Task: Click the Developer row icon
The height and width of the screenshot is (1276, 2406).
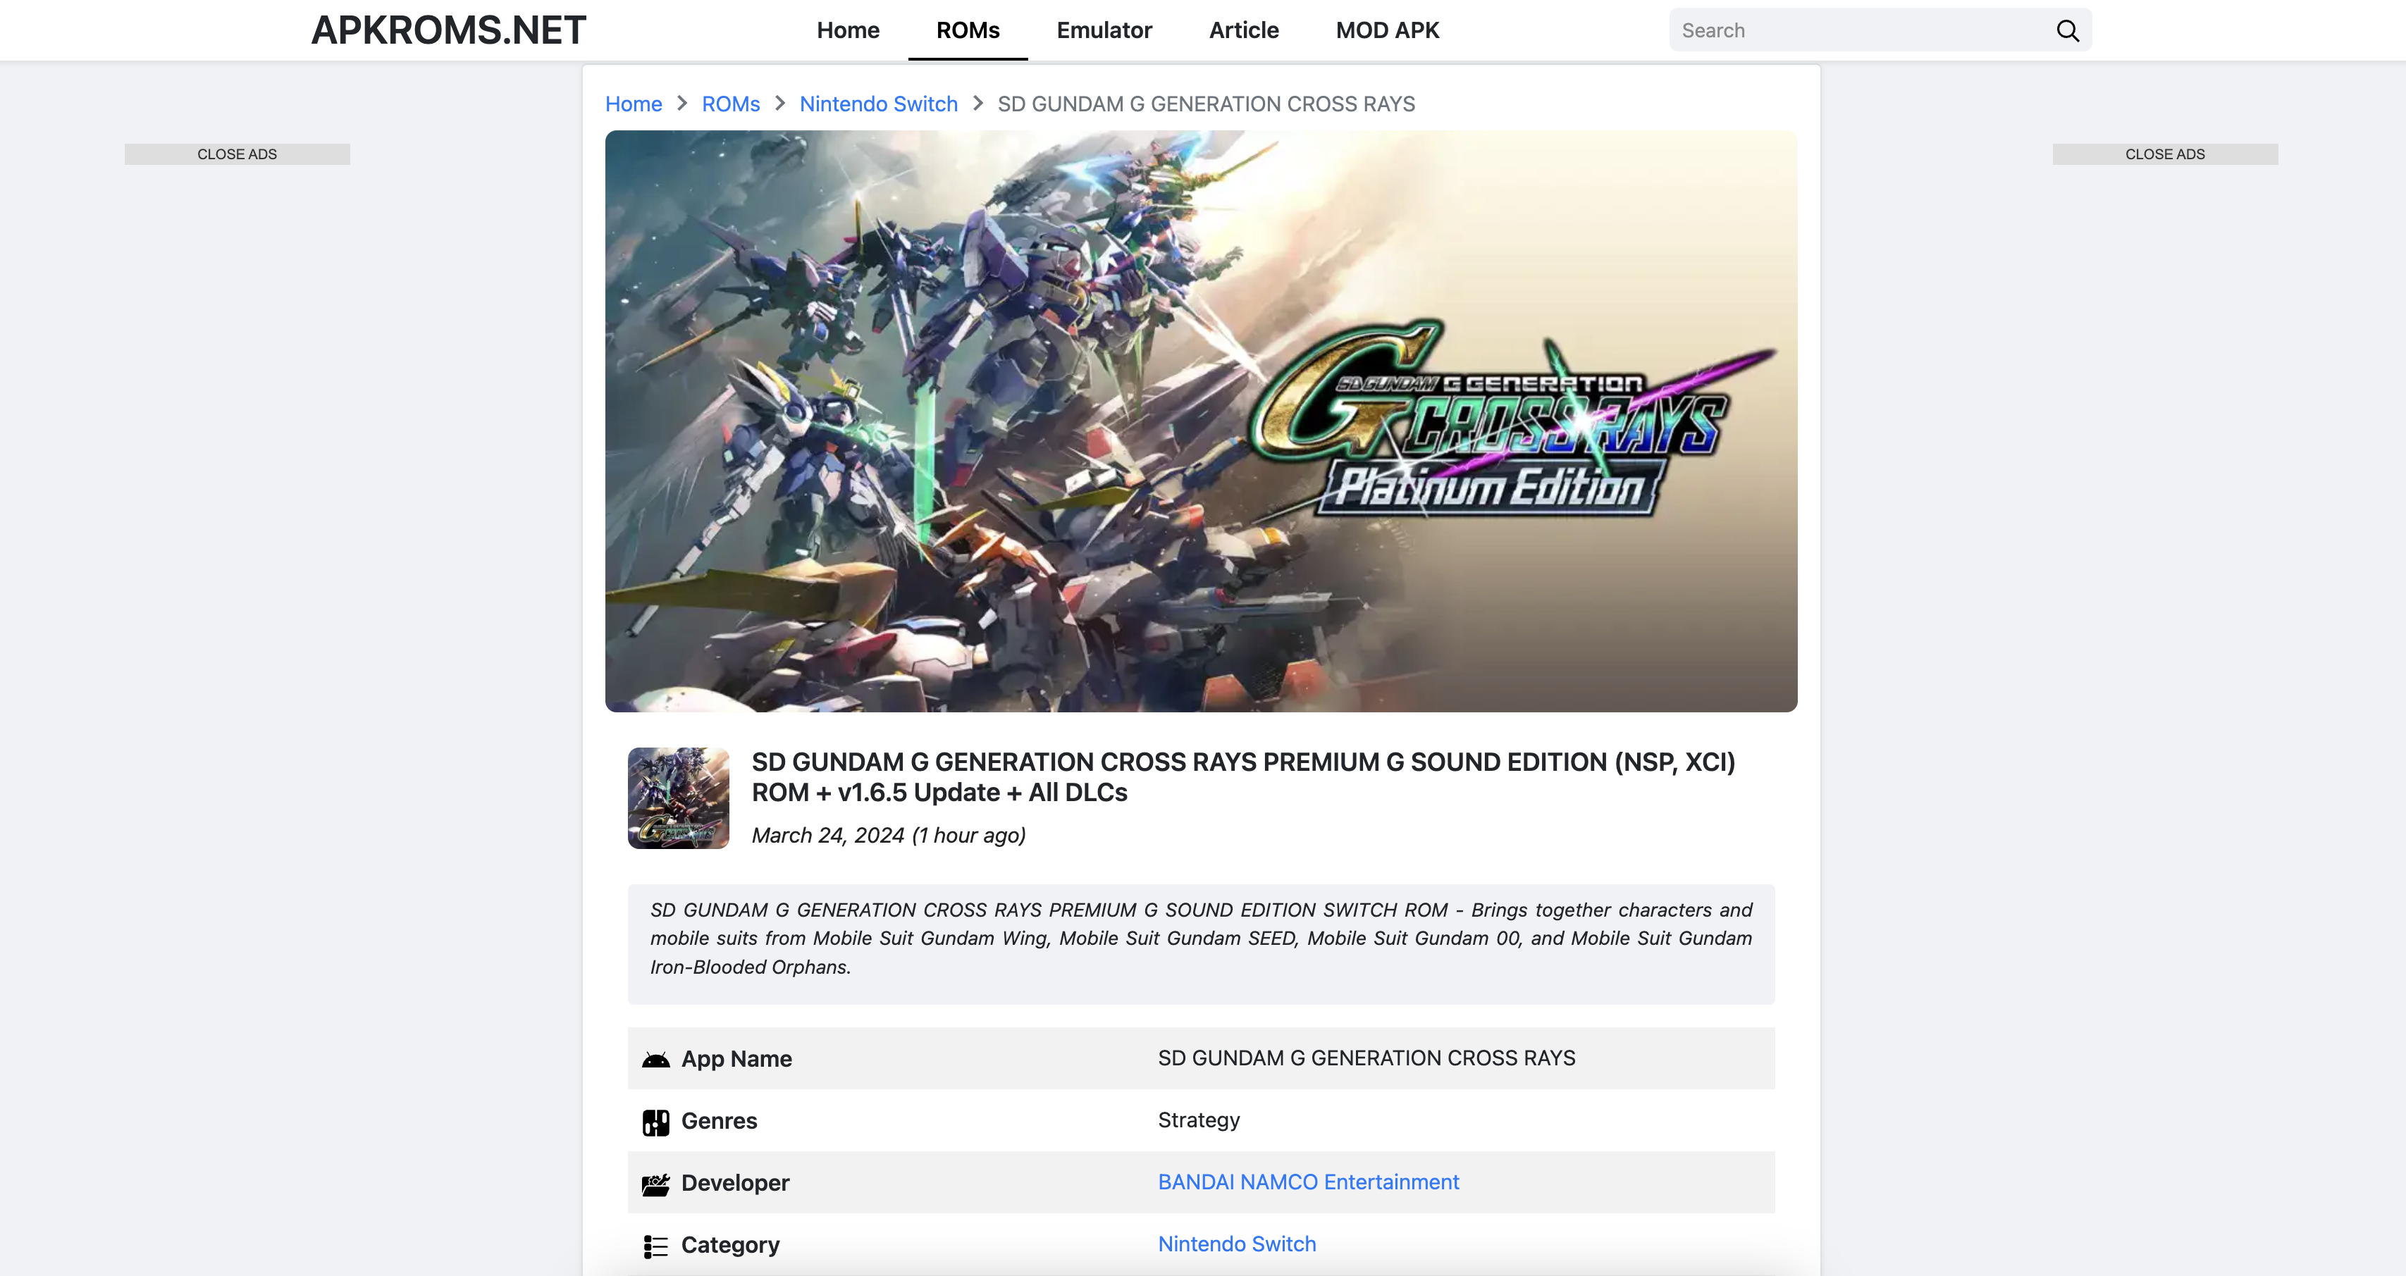Action: pos(655,1184)
